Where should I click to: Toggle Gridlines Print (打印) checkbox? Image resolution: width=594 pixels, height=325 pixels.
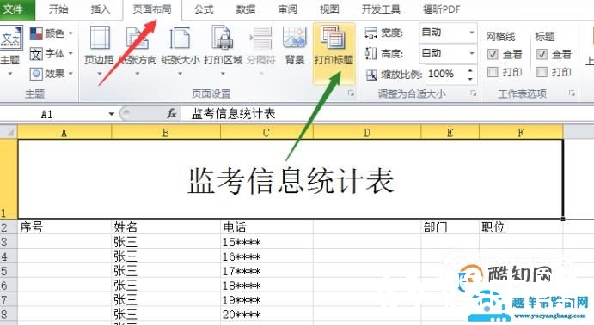click(x=493, y=72)
